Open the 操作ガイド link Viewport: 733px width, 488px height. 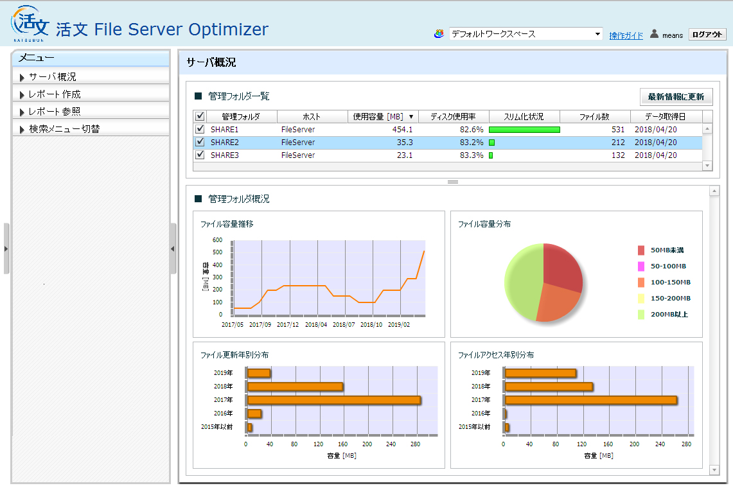[626, 35]
